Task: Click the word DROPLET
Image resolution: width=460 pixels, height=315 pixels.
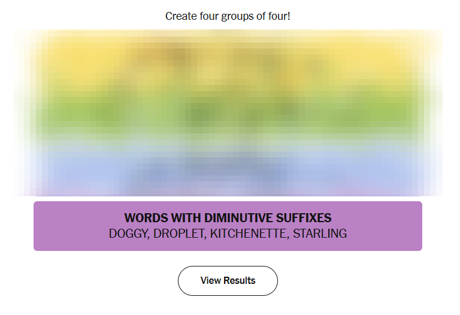Action: click(x=178, y=234)
